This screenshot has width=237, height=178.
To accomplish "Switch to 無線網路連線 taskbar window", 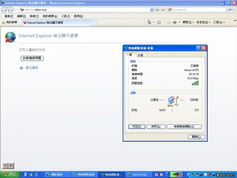I will tap(85, 175).
